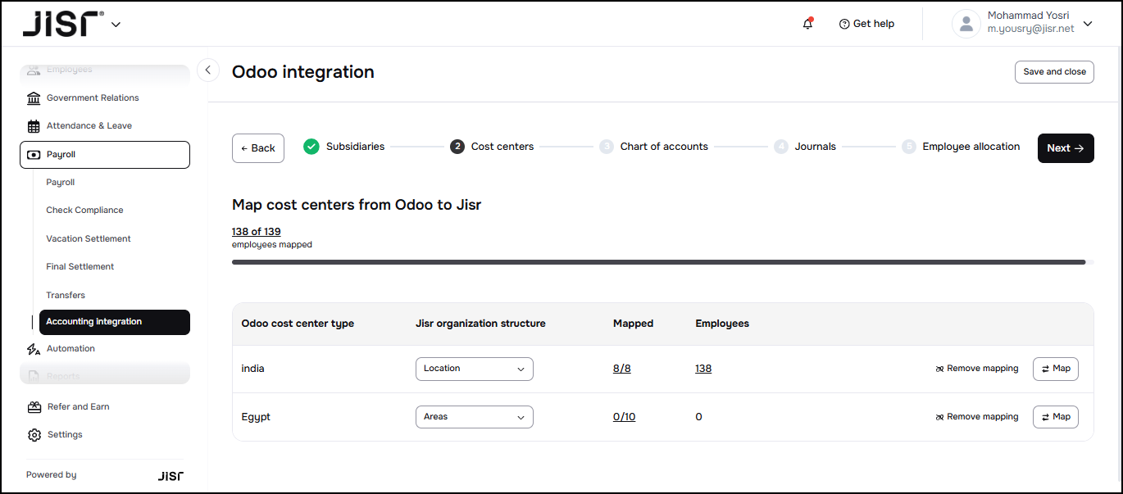Open the notifications bell icon
This screenshot has width=1123, height=494.
807,24
